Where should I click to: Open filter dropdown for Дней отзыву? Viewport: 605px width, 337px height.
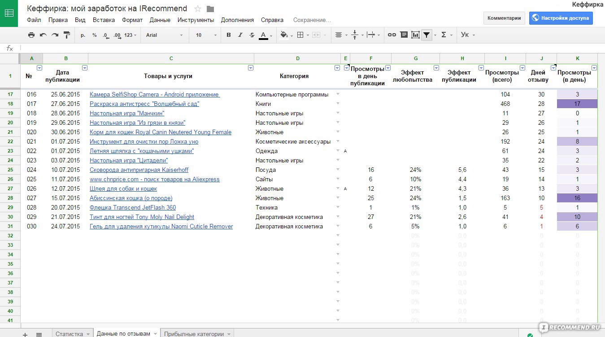(553, 68)
